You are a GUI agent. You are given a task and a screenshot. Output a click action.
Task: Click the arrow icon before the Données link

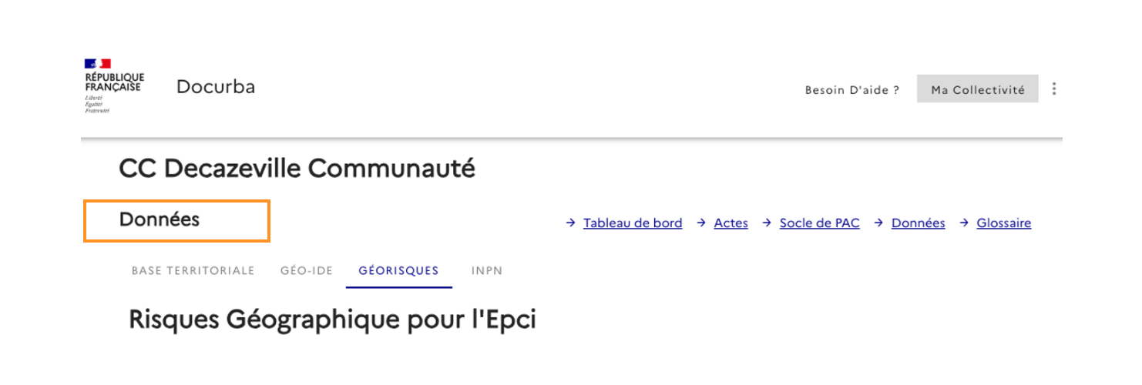point(878,223)
